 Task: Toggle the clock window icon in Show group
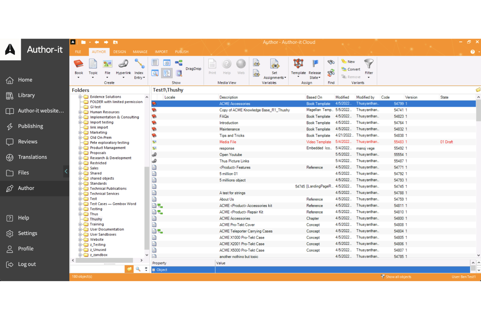167,63
